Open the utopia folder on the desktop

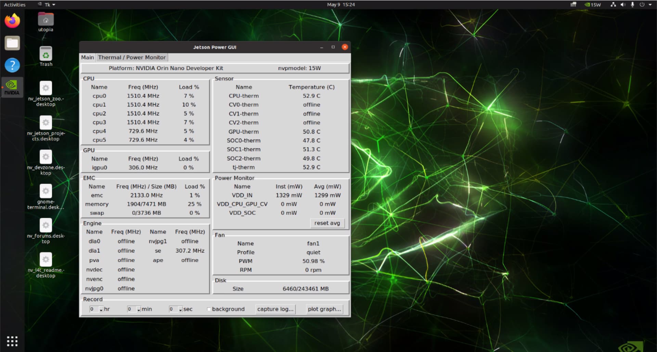tap(46, 19)
